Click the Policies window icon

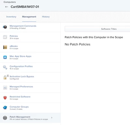pyautogui.click(x=5, y=37)
